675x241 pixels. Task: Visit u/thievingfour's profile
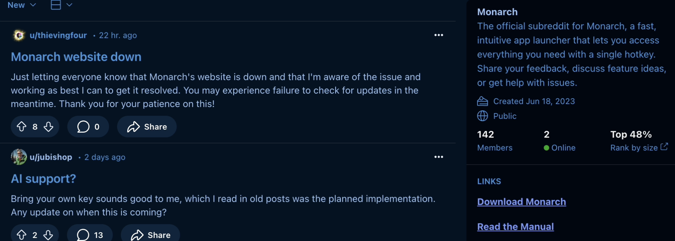58,35
